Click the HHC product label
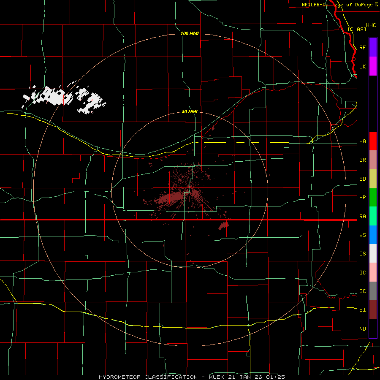The height and width of the screenshot is (380, 380). coord(371,25)
